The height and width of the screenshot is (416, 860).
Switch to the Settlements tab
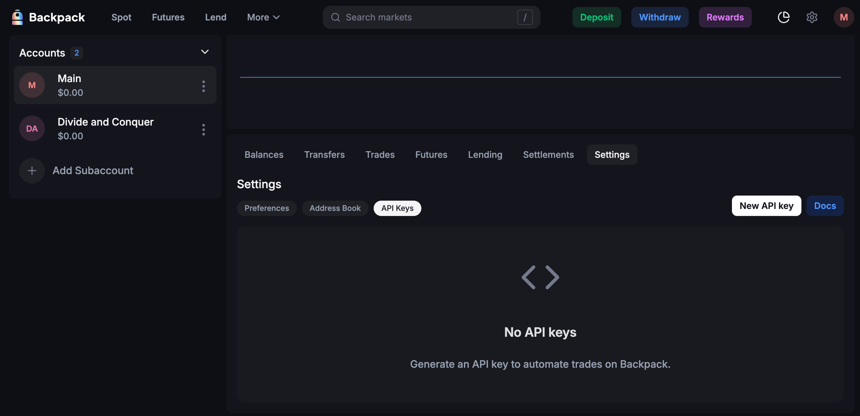[548, 154]
